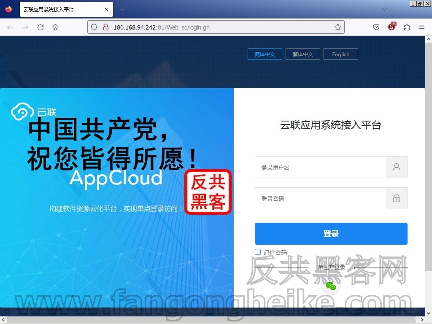The width and height of the screenshot is (432, 324).
Task: Click the user silhouette icon
Action: (x=397, y=167)
